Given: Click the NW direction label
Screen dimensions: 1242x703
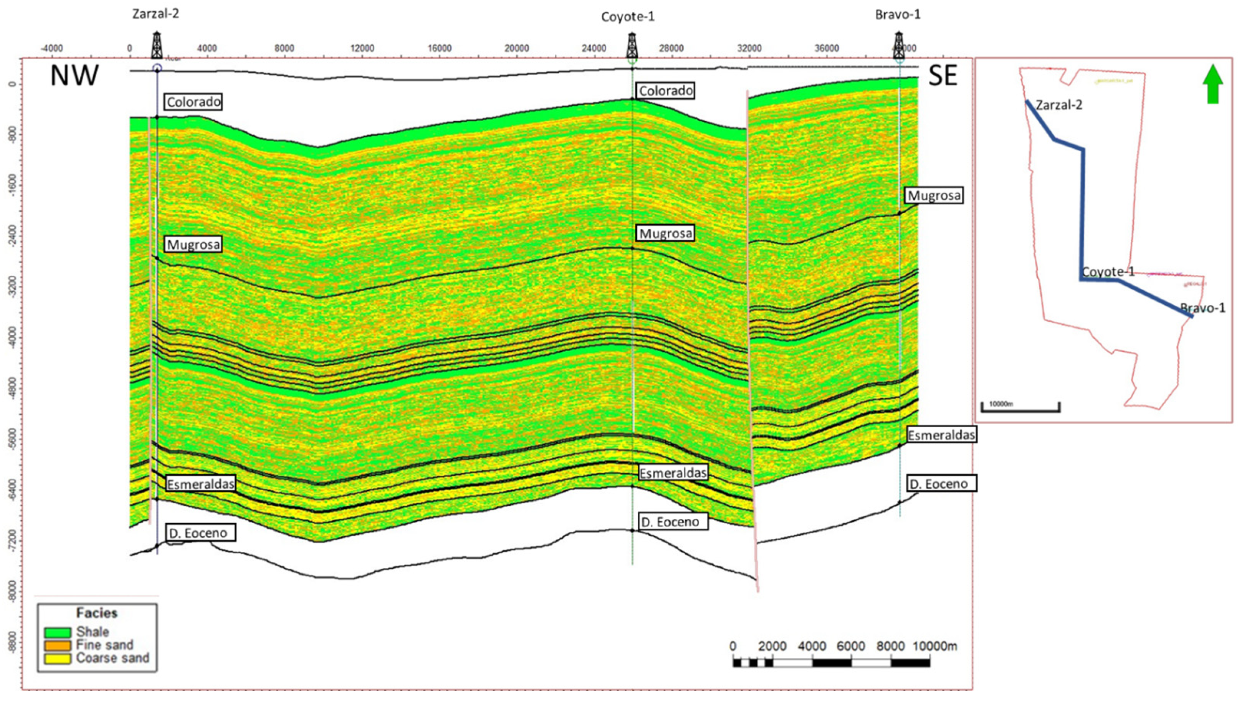Looking at the screenshot, I should point(74,76).
